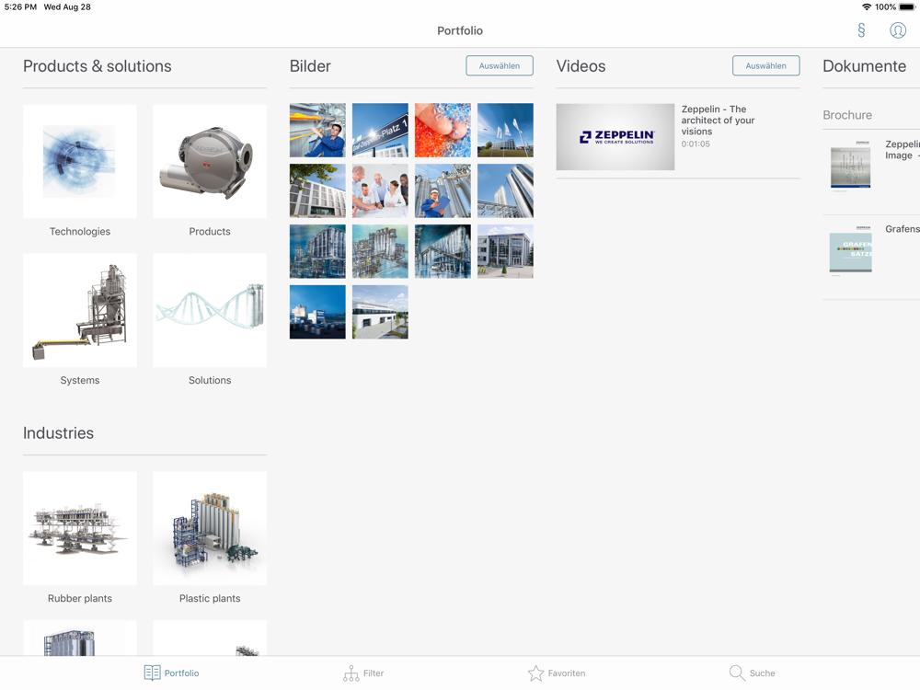Open image of office building behind tree branches

[317, 190]
